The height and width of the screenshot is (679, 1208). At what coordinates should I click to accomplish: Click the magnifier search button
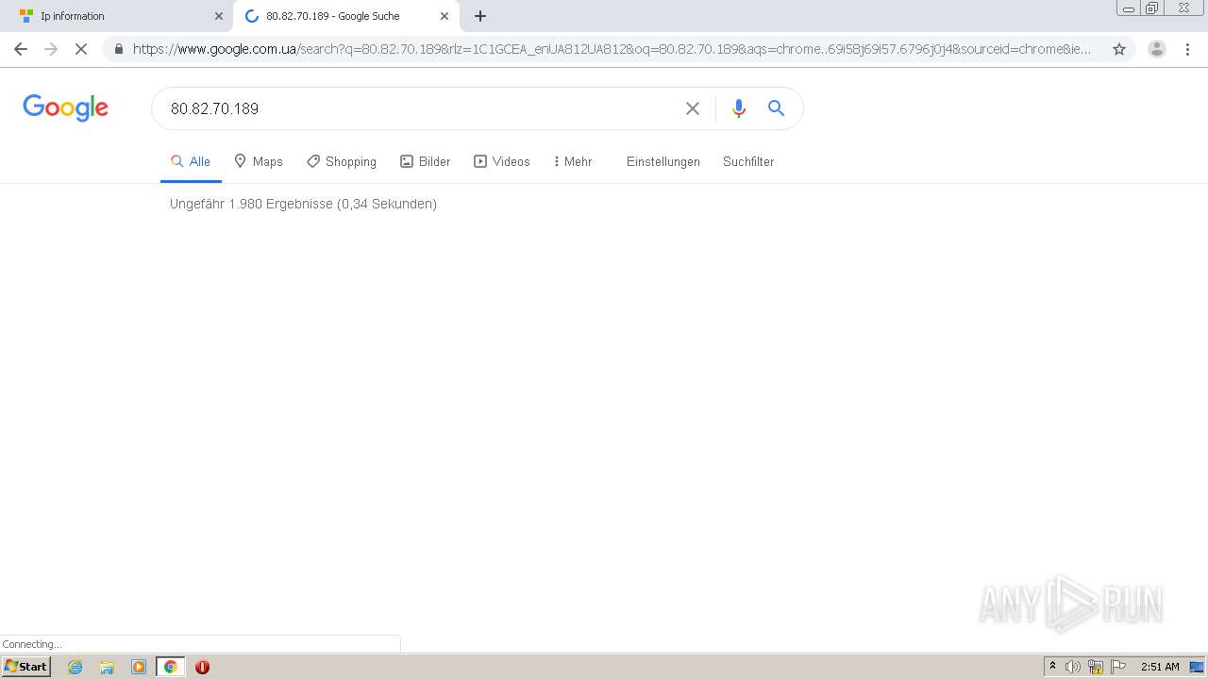click(x=776, y=108)
